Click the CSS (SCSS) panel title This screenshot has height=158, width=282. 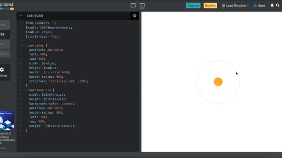pyautogui.click(x=35, y=16)
